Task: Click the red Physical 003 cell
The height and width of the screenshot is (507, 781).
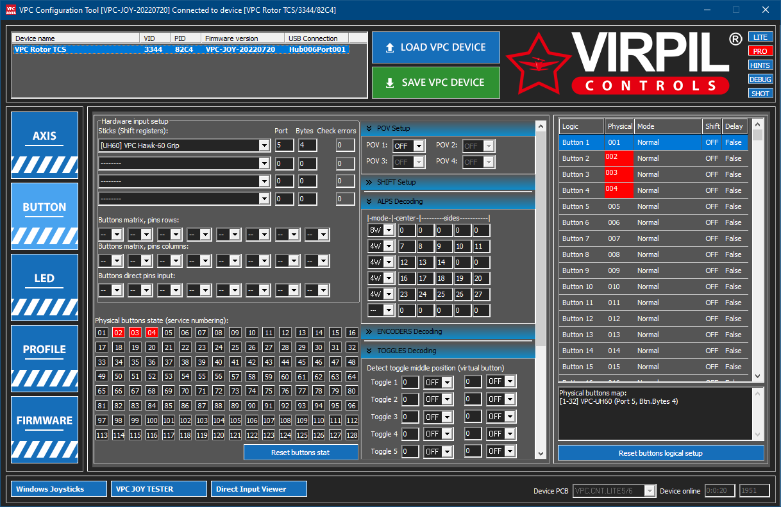Action: coord(619,174)
